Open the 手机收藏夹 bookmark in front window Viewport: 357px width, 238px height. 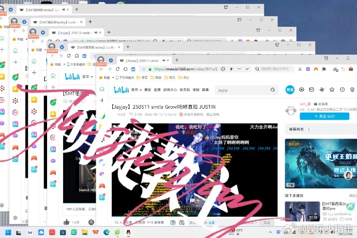(x=125, y=78)
